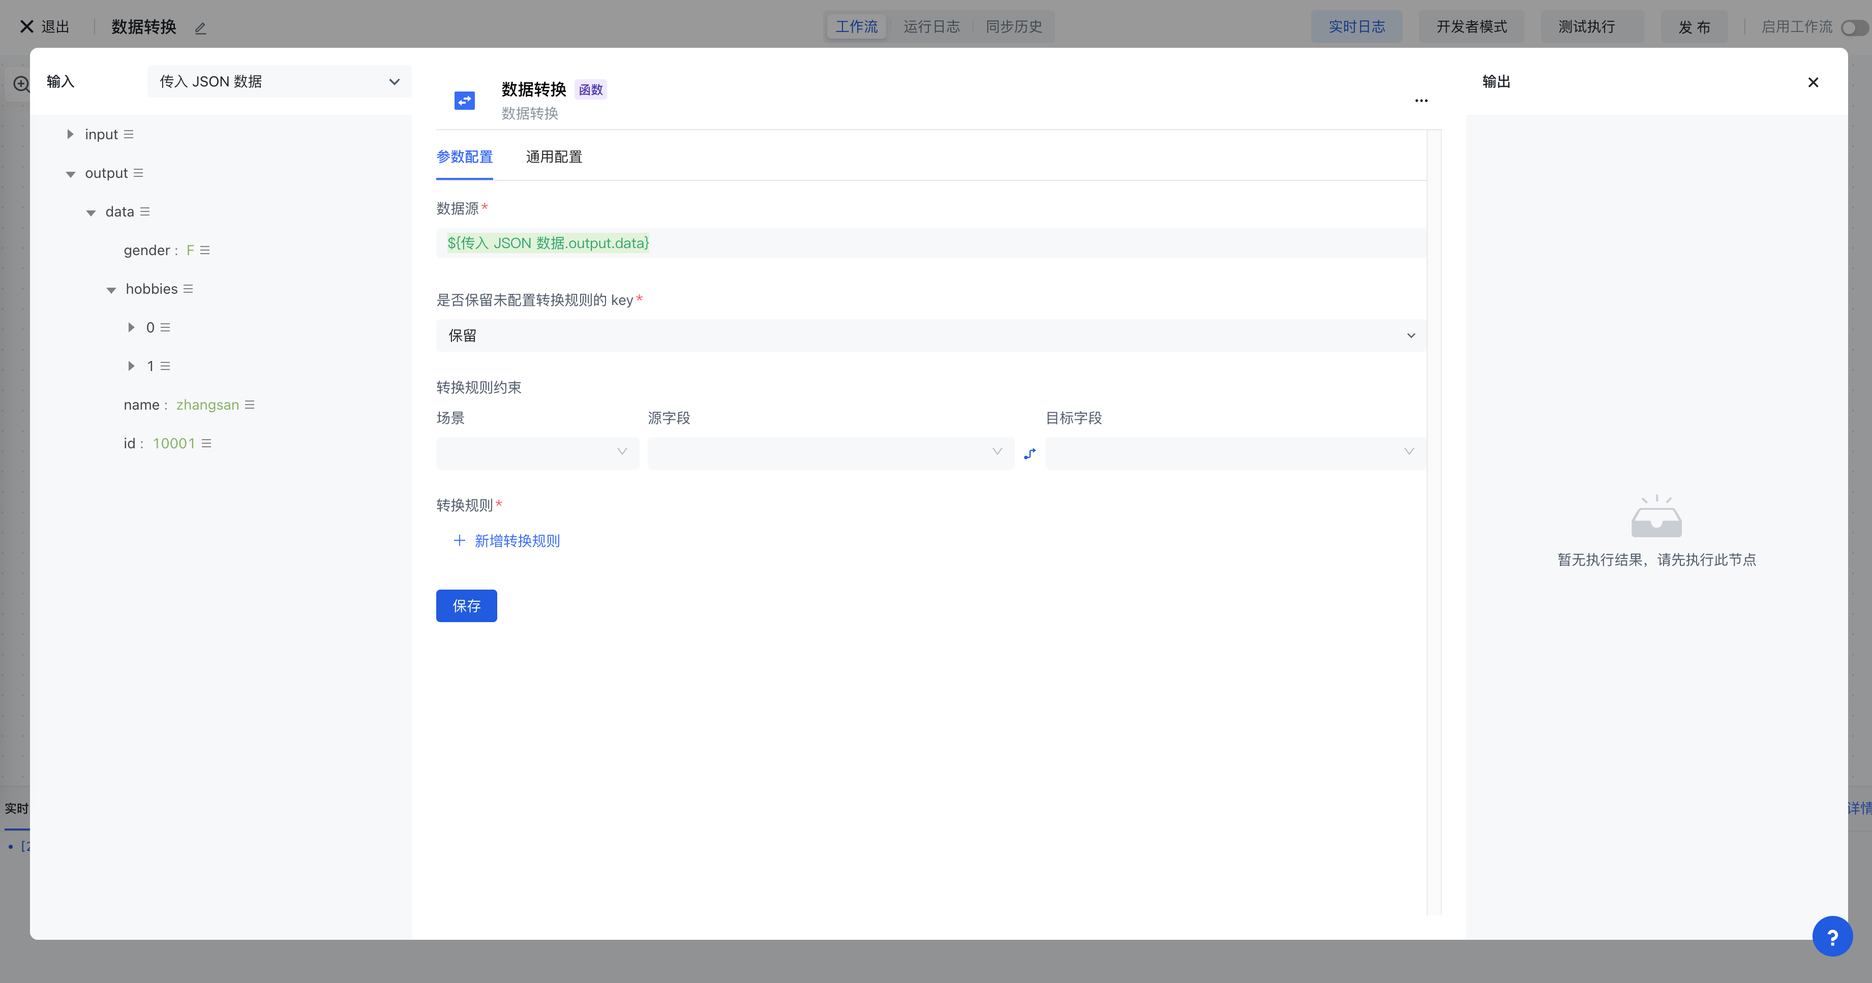1872x983 pixels.
Task: Open the 传入 JSON 数据 input dropdown
Action: pyautogui.click(x=279, y=81)
